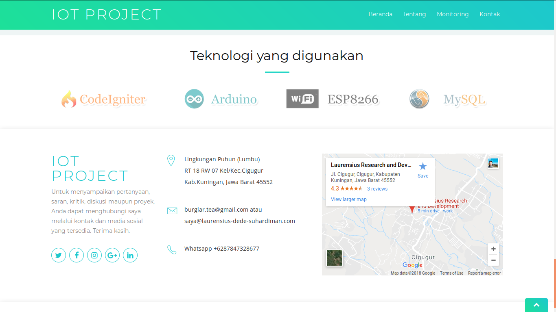
Task: Click the phone handset icon
Action: point(172,249)
